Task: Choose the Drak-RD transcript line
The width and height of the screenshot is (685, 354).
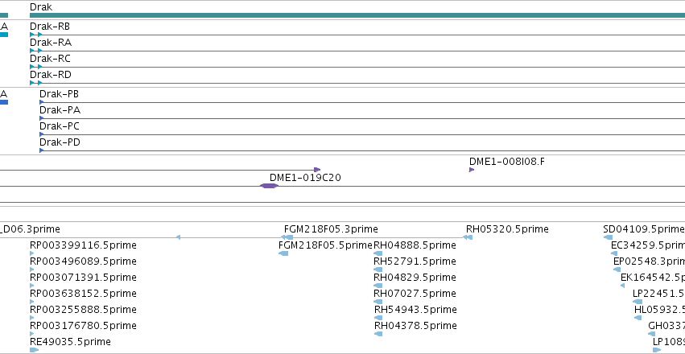Action: (x=357, y=83)
